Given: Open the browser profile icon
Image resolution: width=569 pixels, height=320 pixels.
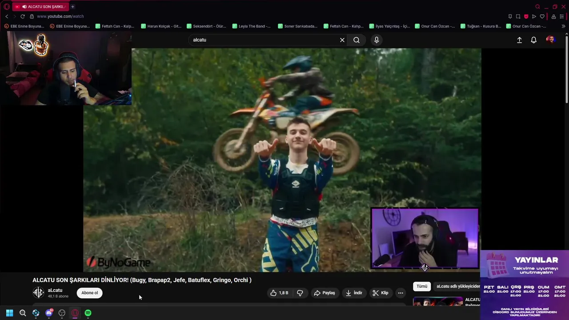Looking at the screenshot, I should pyautogui.click(x=553, y=16).
